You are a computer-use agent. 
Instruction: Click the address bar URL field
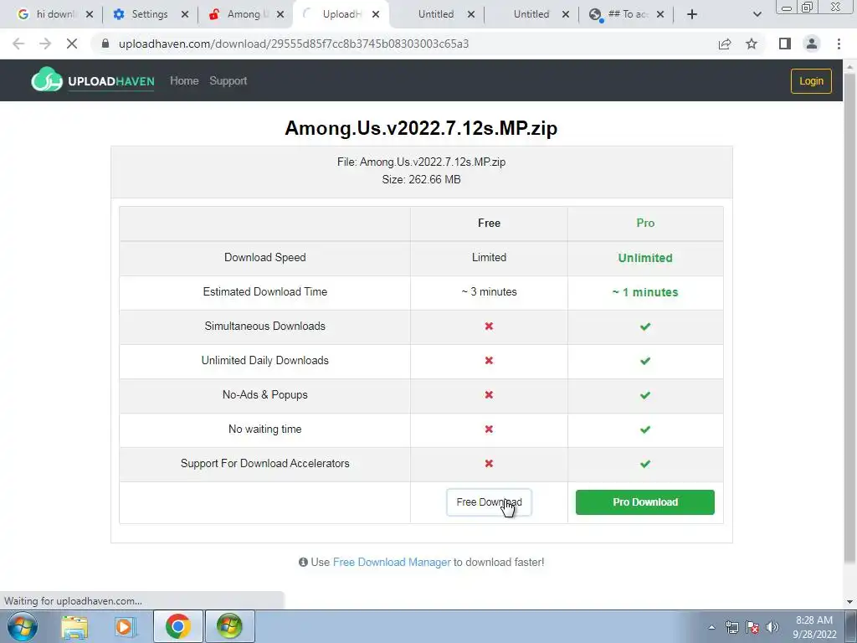405,44
